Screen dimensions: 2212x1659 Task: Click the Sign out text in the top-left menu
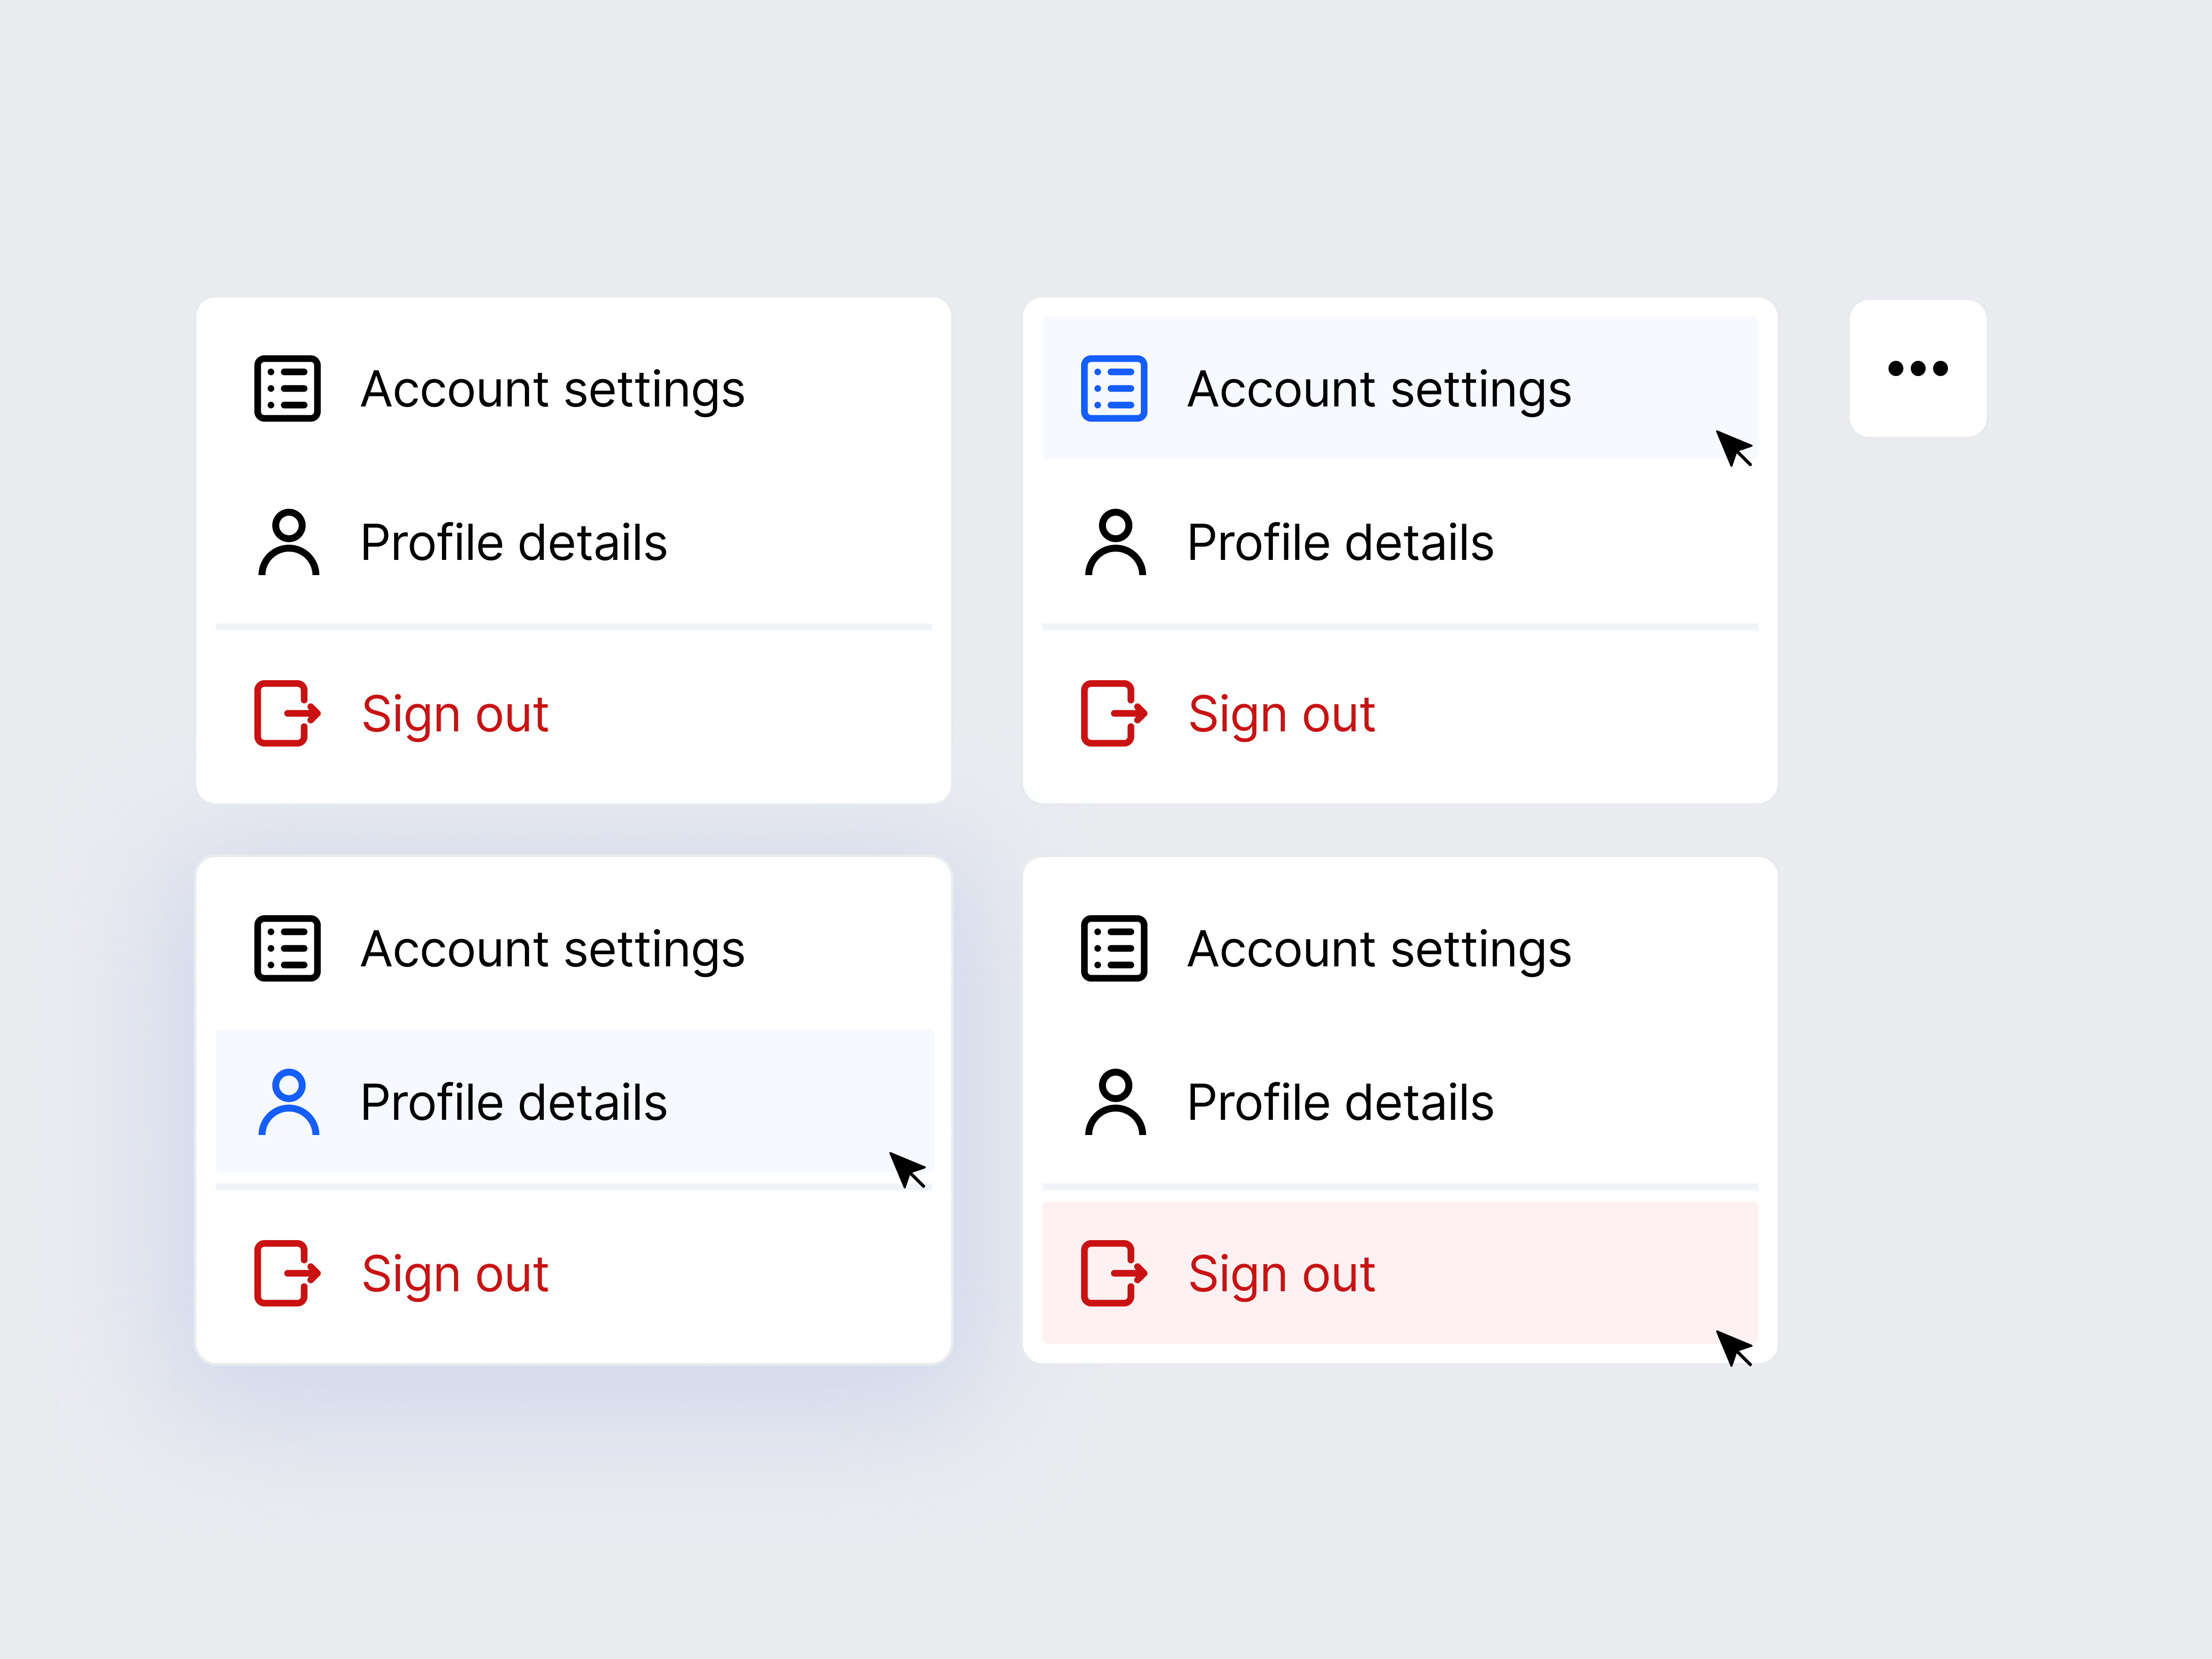(455, 714)
